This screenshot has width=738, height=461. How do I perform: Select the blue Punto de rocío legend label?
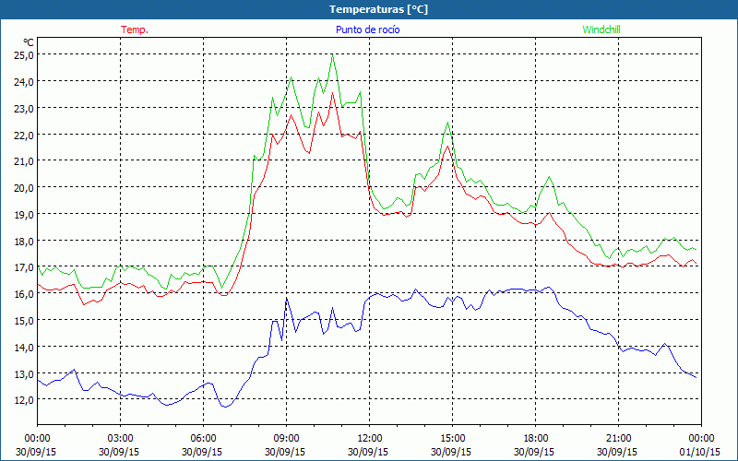tap(367, 30)
